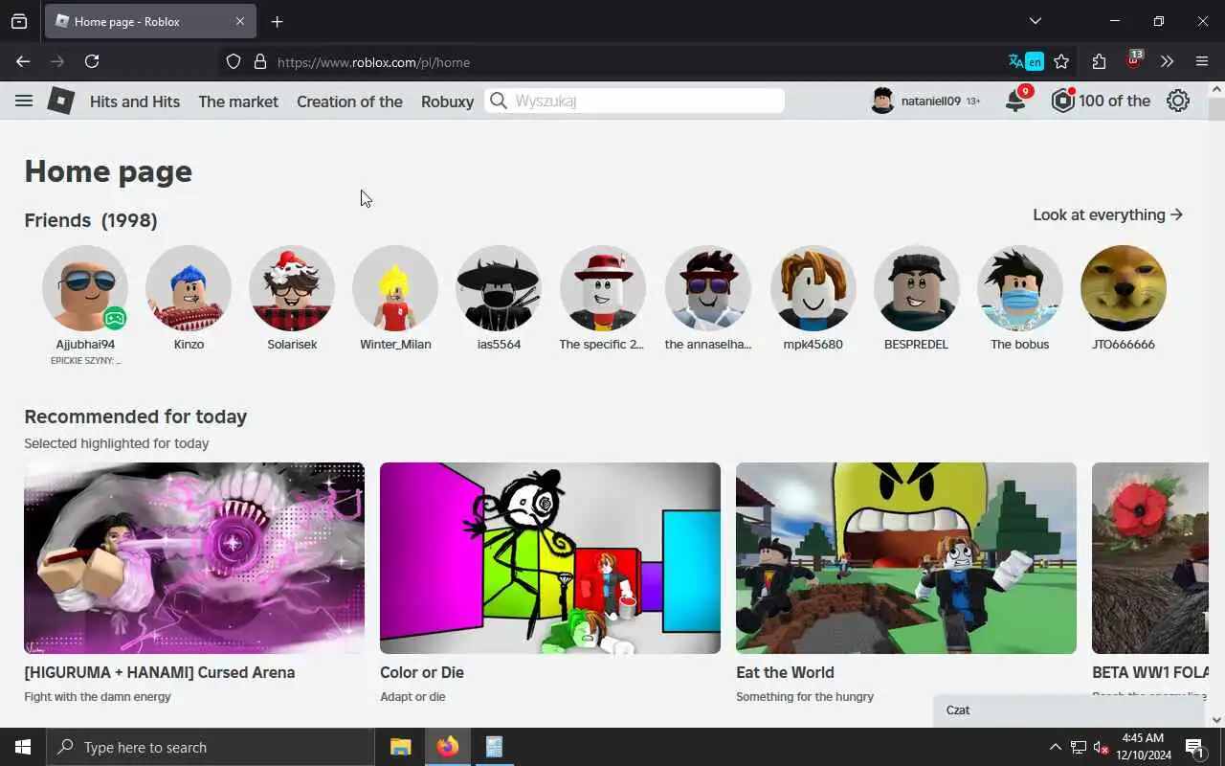Image resolution: width=1225 pixels, height=766 pixels.
Task: Bookmark this page with the star
Action: (x=1061, y=61)
